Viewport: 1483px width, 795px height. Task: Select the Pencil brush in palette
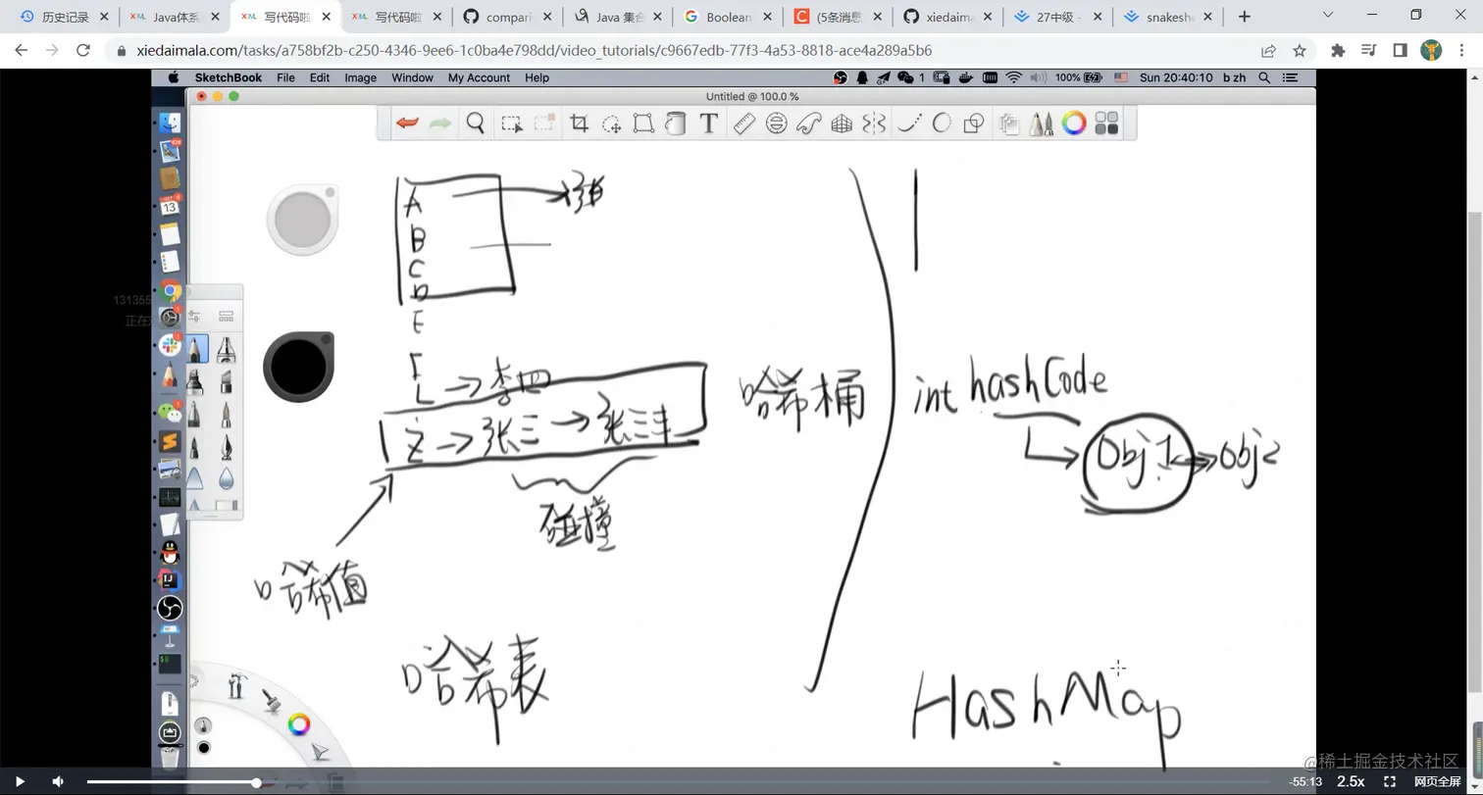coord(196,349)
